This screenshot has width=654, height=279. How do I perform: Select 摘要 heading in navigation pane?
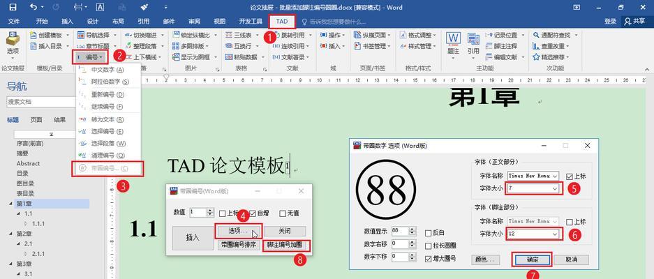click(x=22, y=153)
